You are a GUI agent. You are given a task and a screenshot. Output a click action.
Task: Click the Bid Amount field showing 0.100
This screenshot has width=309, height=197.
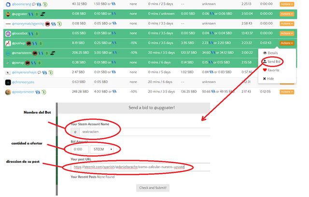click(80, 149)
